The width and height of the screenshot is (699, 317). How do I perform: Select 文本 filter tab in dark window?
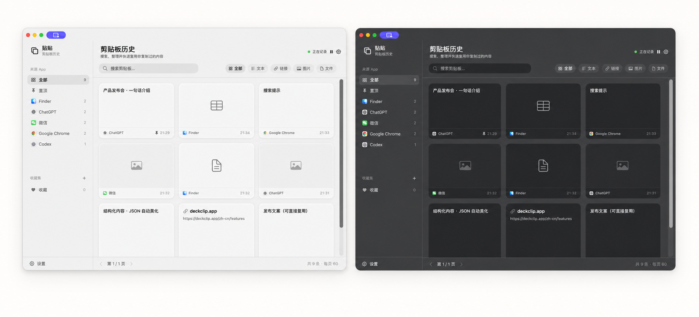pos(589,69)
